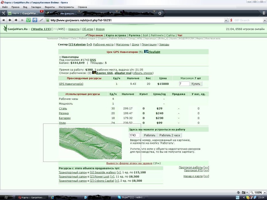
Task: Expand the 100% zoom level dropdown
Action: (x=265, y=193)
